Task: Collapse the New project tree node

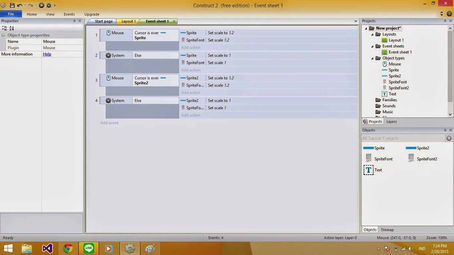Action: (366, 29)
